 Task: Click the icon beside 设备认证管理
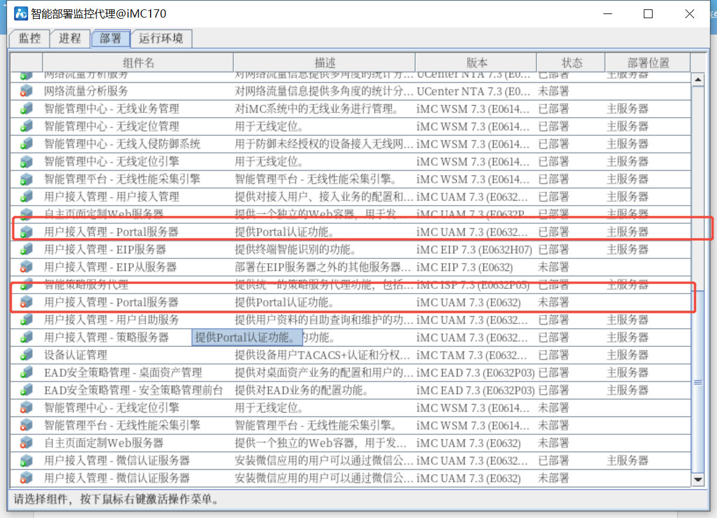(x=26, y=355)
